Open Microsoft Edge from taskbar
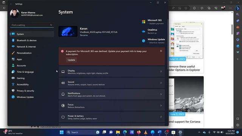Viewport: 242px width, 136px height. click(125, 132)
